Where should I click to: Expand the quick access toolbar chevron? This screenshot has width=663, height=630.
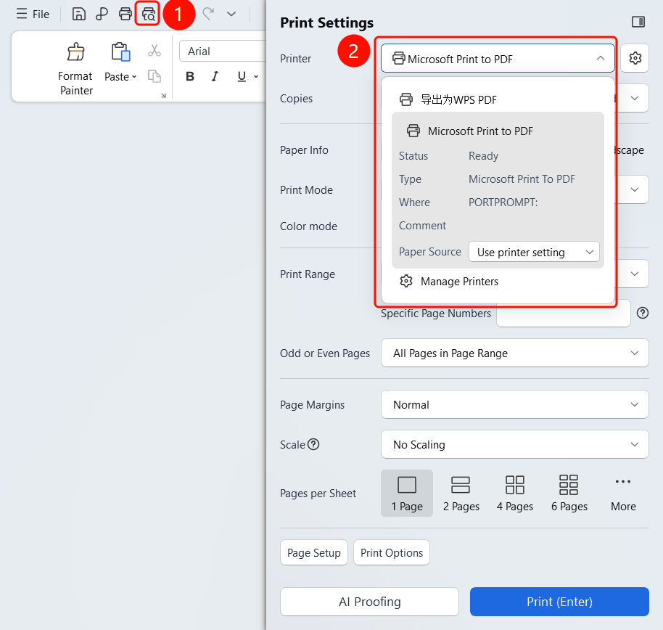tap(231, 14)
